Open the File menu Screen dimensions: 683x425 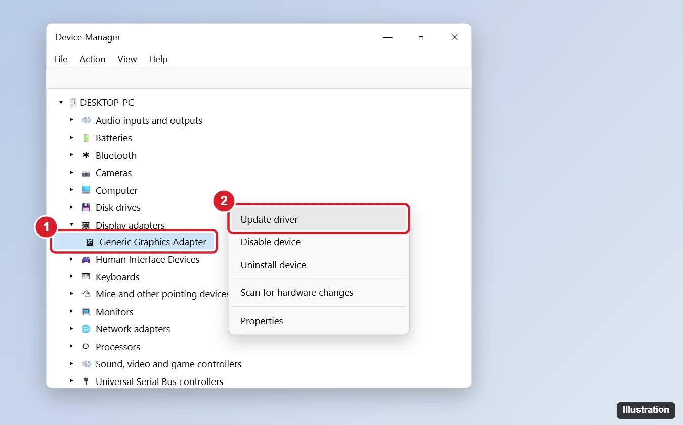point(61,59)
